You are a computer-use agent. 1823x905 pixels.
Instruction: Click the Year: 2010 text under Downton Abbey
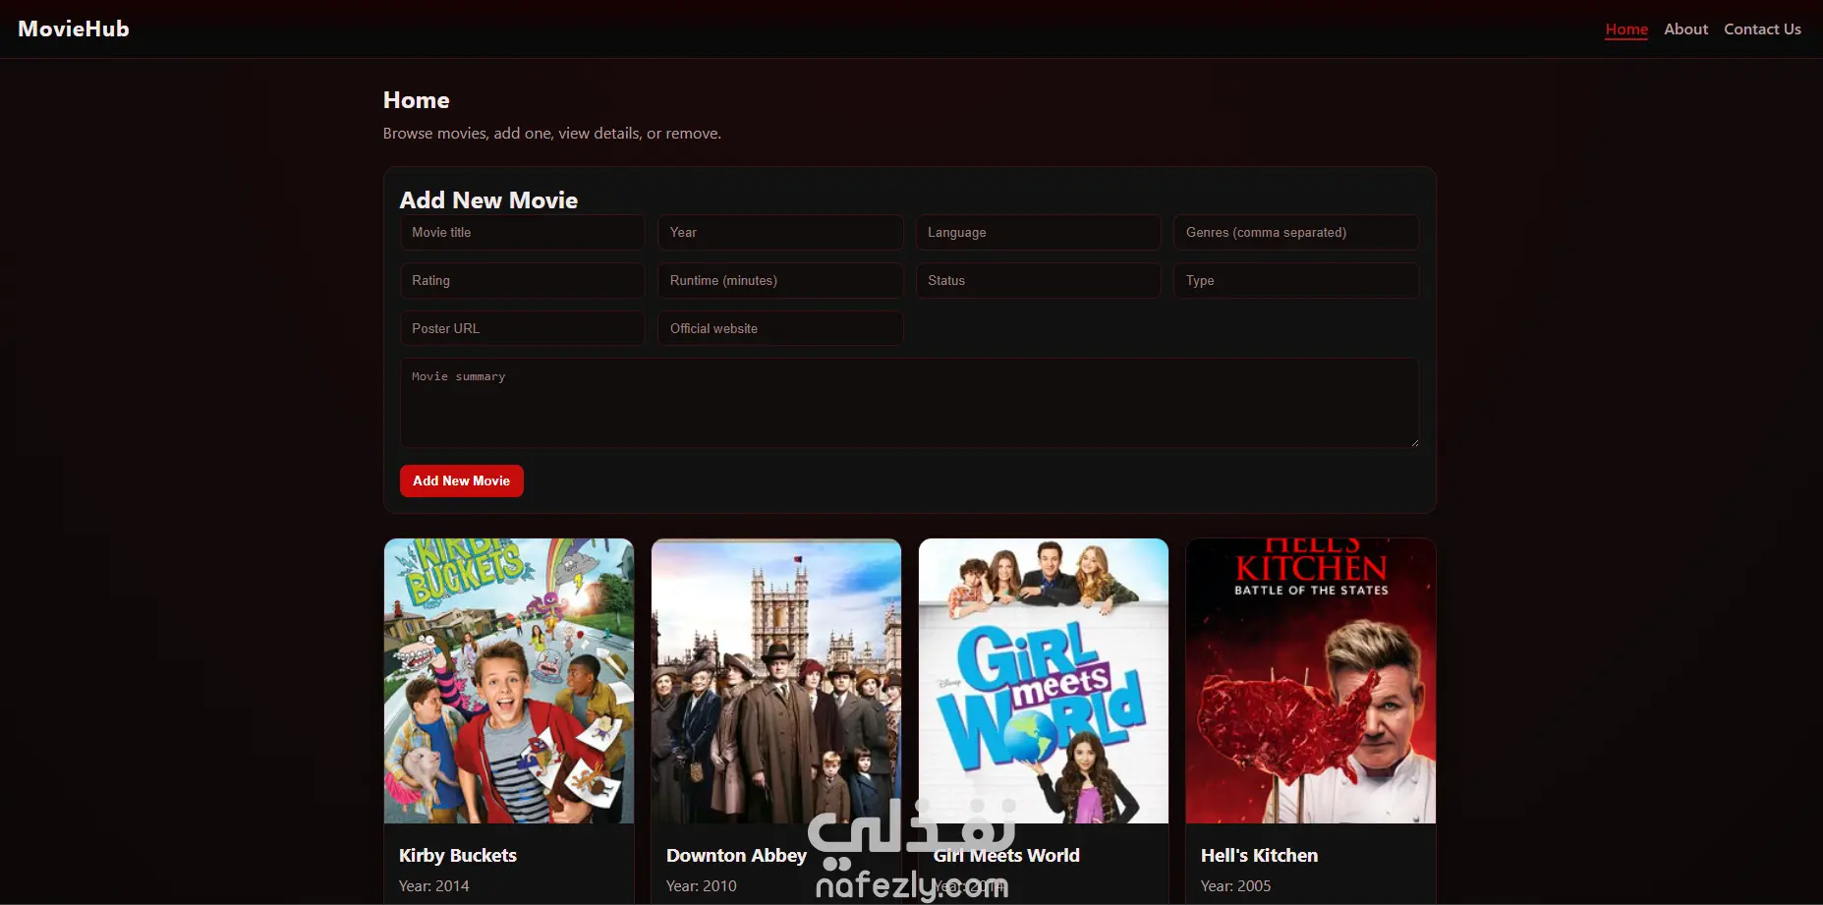point(702,886)
